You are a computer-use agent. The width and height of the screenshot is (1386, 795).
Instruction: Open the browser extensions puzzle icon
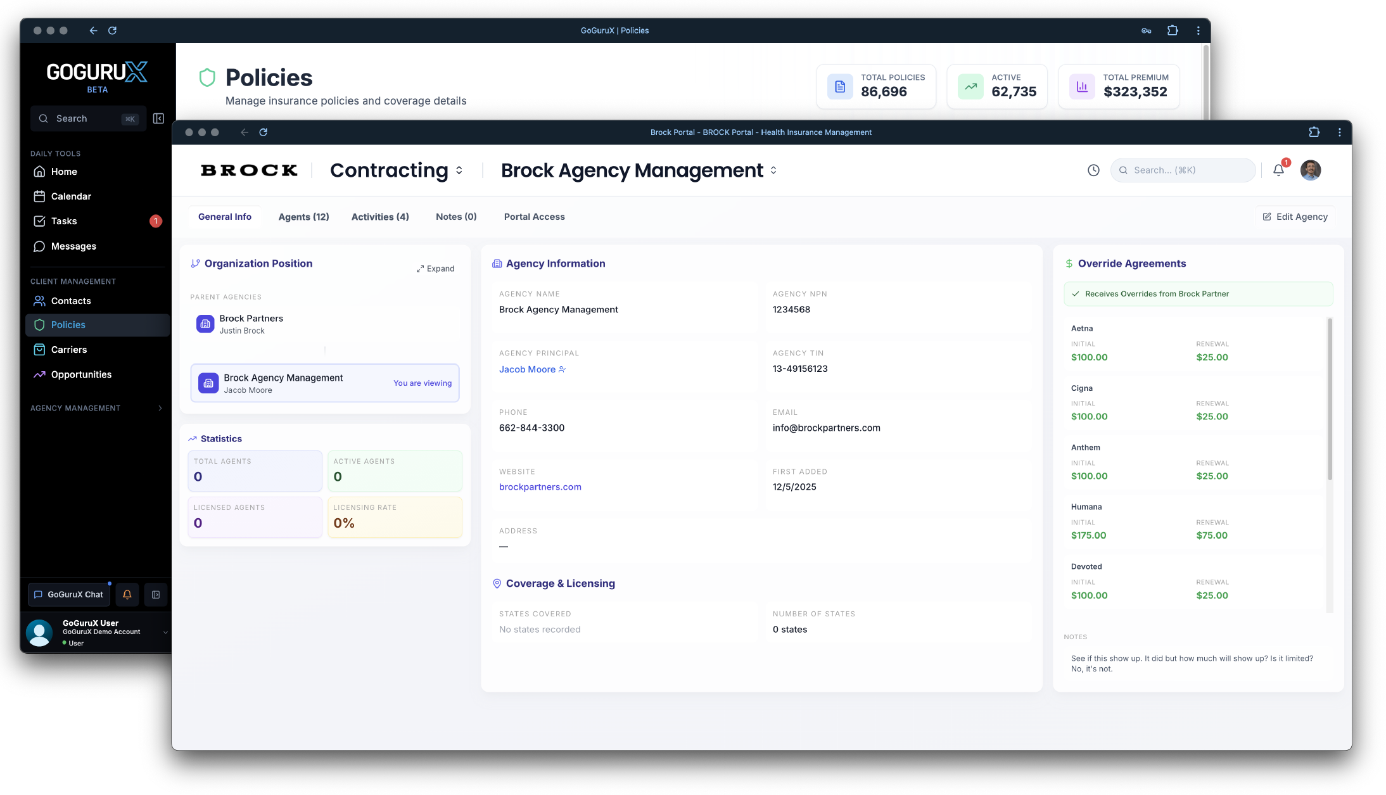[1314, 132]
